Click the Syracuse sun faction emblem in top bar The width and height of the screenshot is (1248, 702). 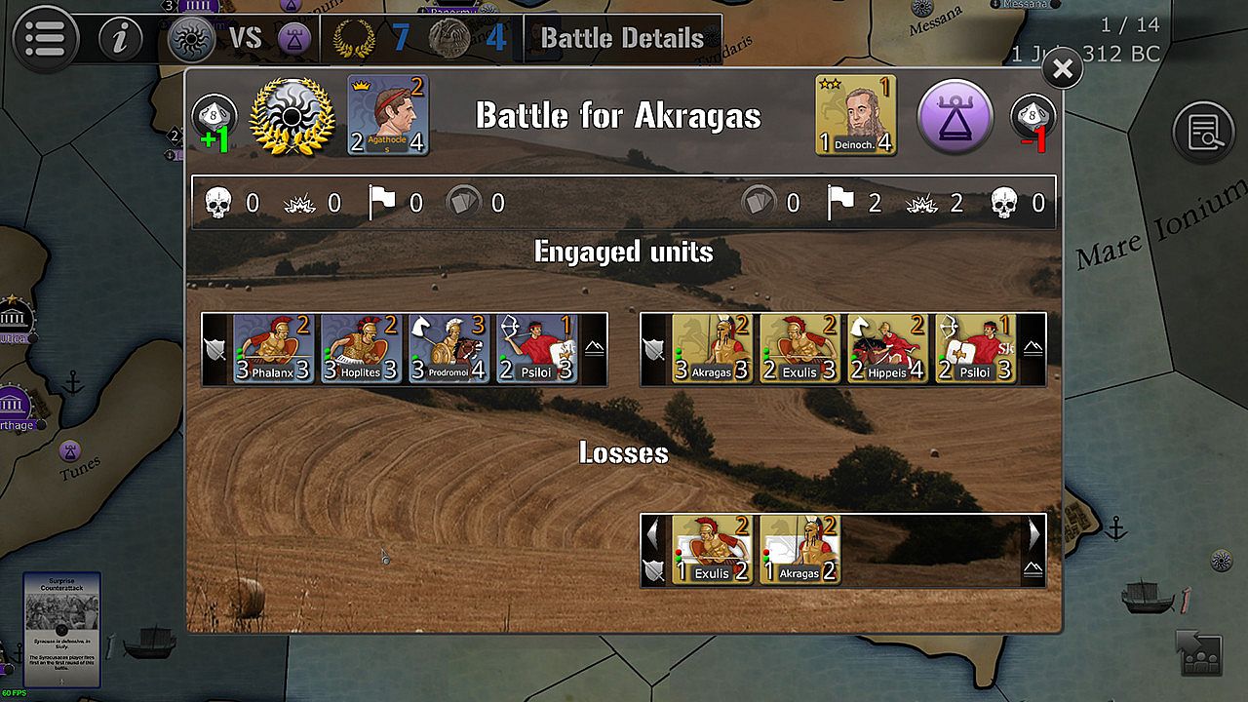pos(191,39)
